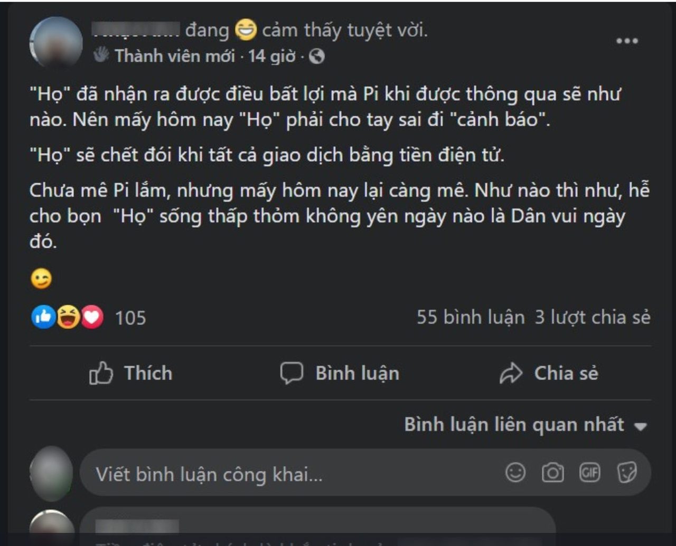This screenshot has height=546, width=676.
Task: Focus the Viết bình luận công khai field
Action: coord(365,473)
